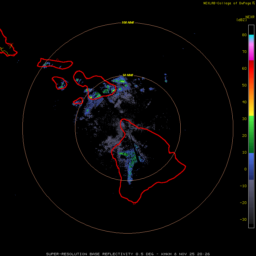Image resolution: width=256 pixels, height=256 pixels.
Task: Click the 80 dBZ scale value
Action: tap(244, 35)
